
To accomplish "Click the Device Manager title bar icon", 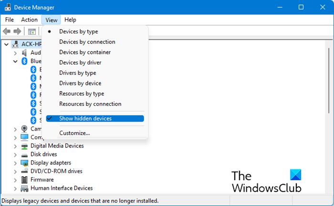I will click(8, 7).
